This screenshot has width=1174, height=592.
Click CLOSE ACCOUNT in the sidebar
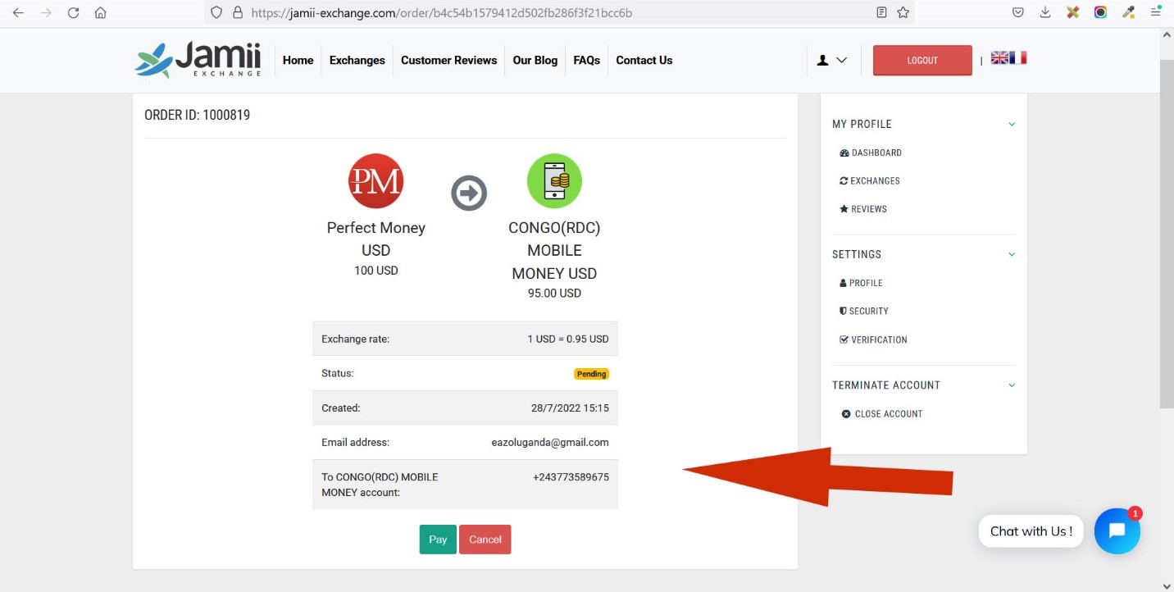882,414
